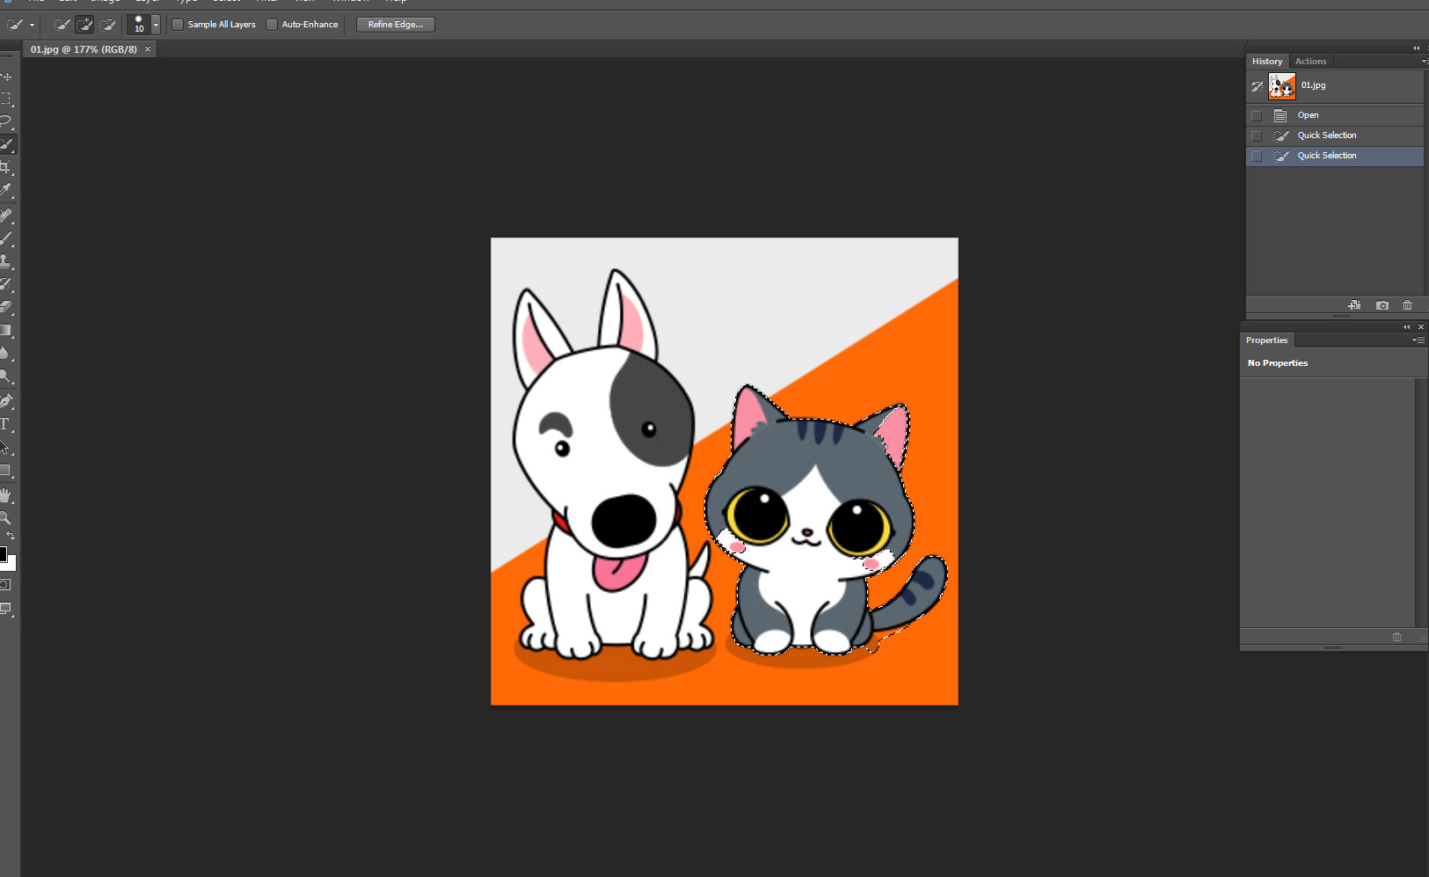Select the History Brush tool
The width and height of the screenshot is (1429, 877).
coord(7,284)
